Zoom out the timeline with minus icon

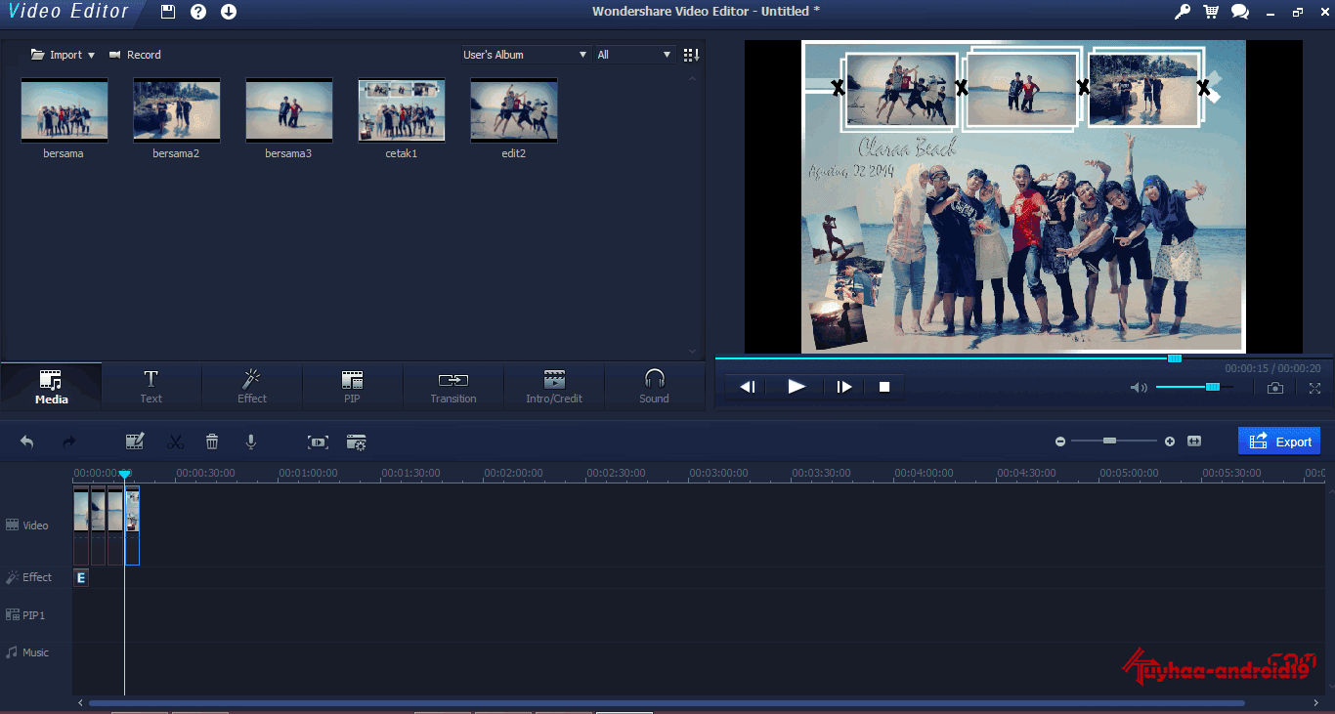click(1060, 441)
